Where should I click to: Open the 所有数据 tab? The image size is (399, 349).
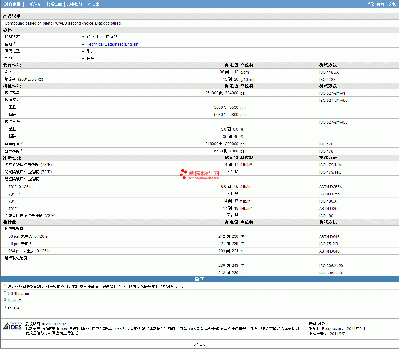click(12, 4)
